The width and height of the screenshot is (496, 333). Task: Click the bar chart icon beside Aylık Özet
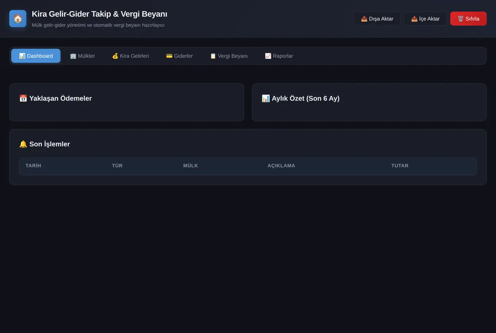click(266, 98)
